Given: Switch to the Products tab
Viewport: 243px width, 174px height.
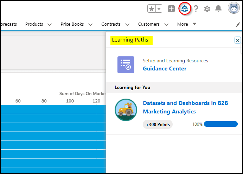Looking at the screenshot, I should (x=34, y=24).
